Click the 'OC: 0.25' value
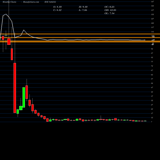 click(x=109, y=7)
